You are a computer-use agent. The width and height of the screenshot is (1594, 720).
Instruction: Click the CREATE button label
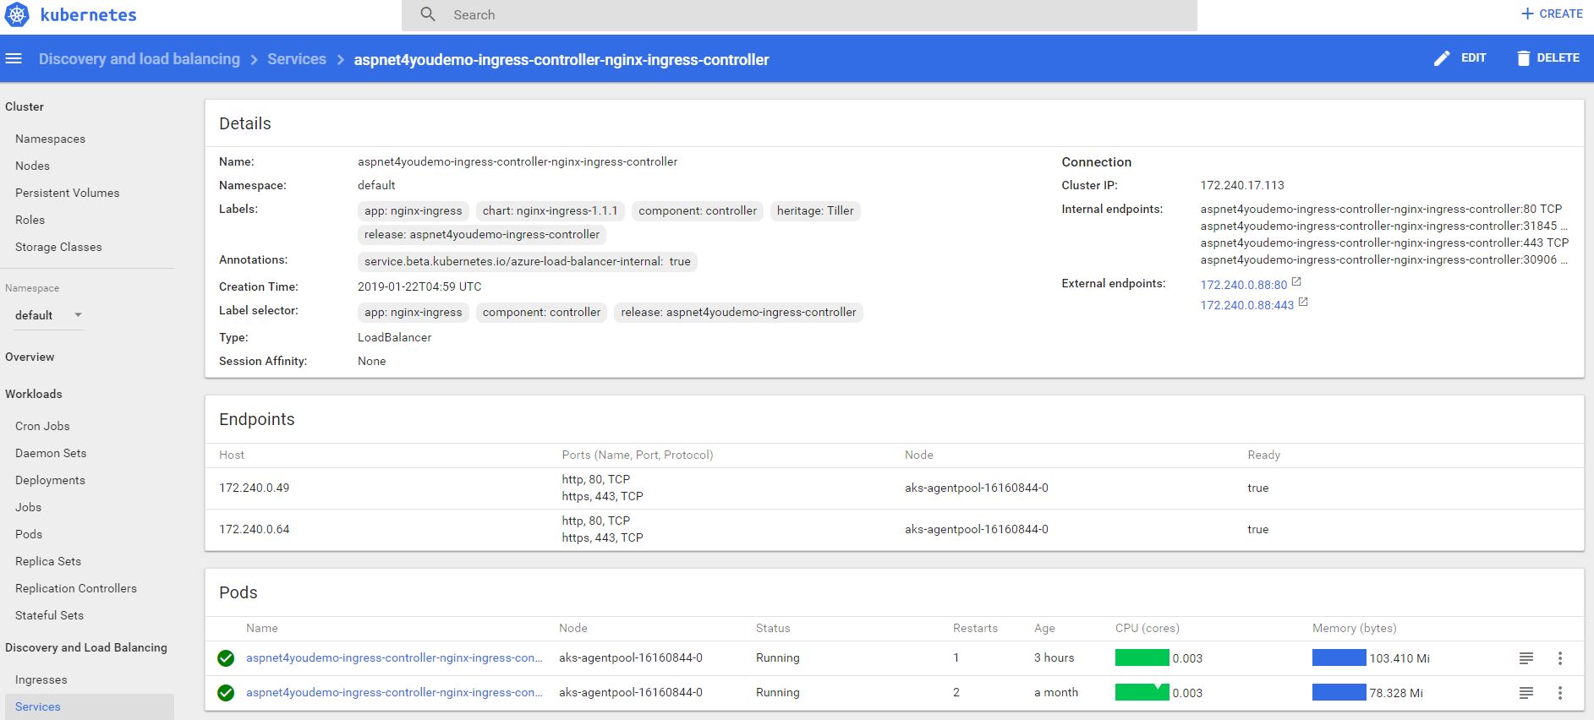(x=1561, y=14)
